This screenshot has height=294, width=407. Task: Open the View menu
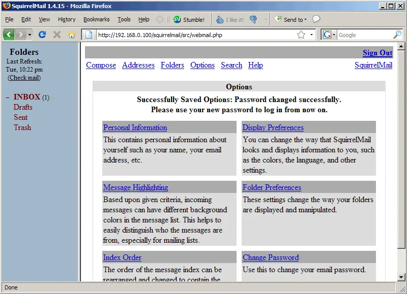click(x=44, y=19)
